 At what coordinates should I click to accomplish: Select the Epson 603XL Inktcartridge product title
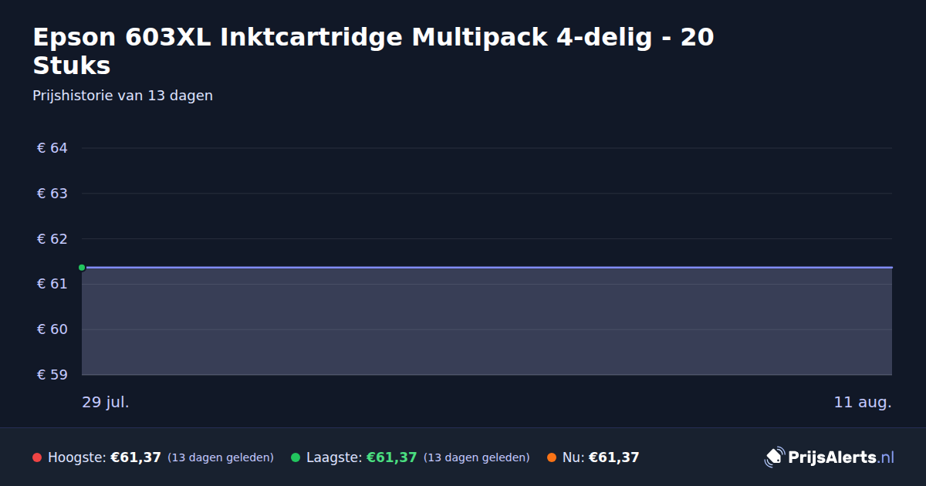[373, 51]
